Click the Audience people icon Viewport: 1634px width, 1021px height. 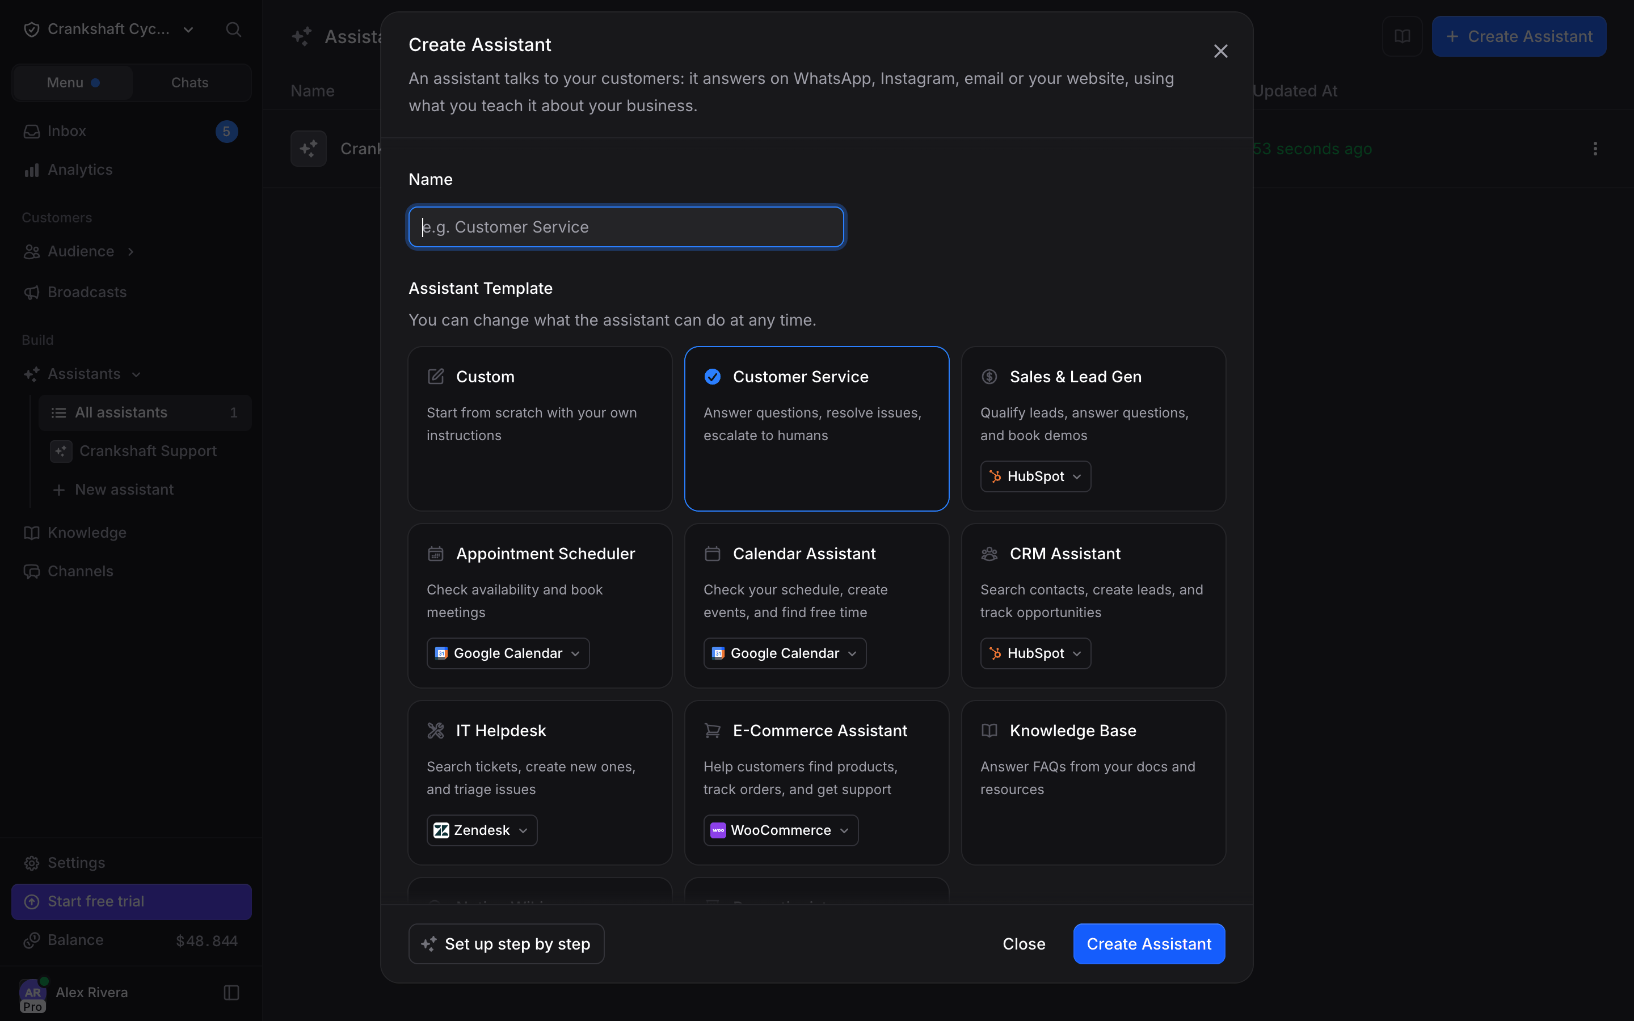click(31, 251)
